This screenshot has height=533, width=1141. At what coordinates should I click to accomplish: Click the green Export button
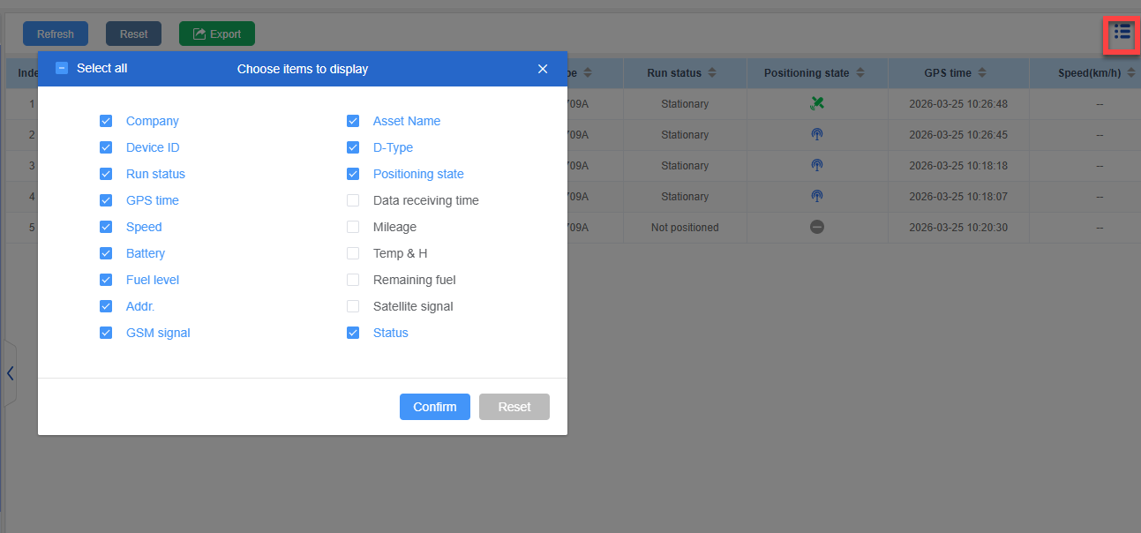pos(217,34)
